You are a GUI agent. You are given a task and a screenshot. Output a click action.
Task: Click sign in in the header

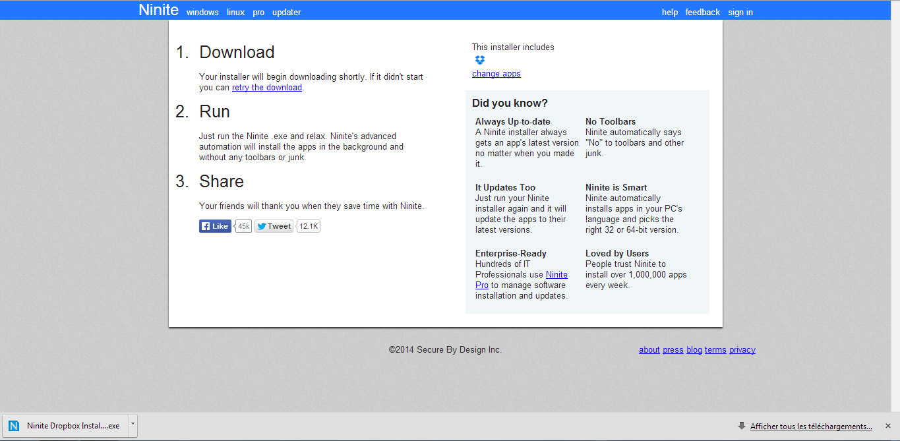(740, 12)
